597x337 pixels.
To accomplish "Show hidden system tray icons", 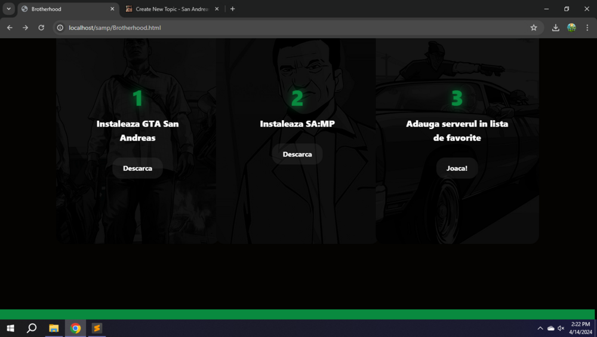I will 540,328.
